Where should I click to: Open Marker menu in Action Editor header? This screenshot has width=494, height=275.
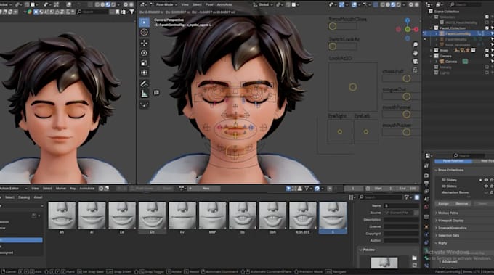pyautogui.click(x=61, y=189)
